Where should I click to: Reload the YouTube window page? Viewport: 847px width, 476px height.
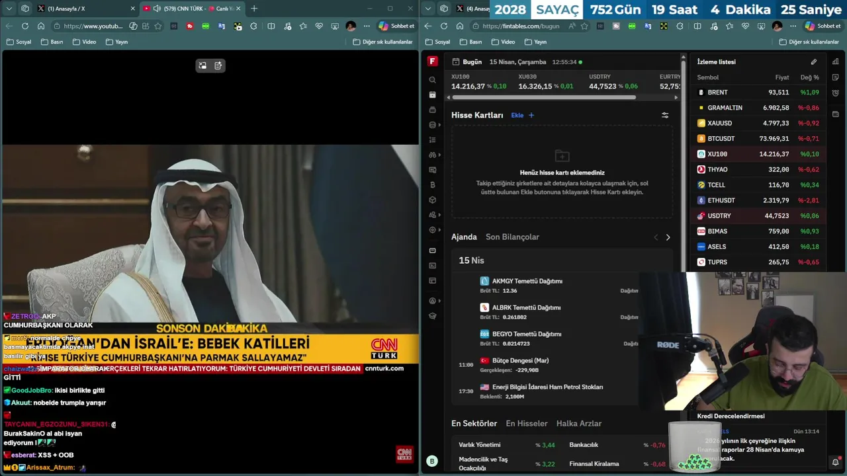click(x=24, y=26)
